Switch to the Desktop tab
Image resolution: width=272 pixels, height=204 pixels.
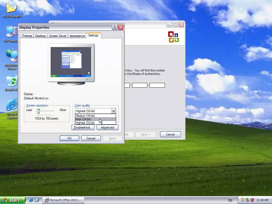pyautogui.click(x=40, y=36)
